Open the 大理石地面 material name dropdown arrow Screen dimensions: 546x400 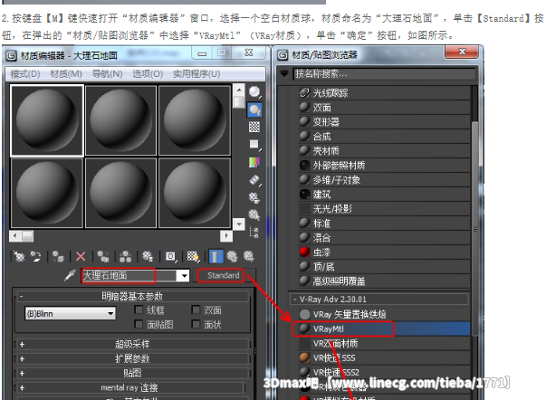[184, 276]
